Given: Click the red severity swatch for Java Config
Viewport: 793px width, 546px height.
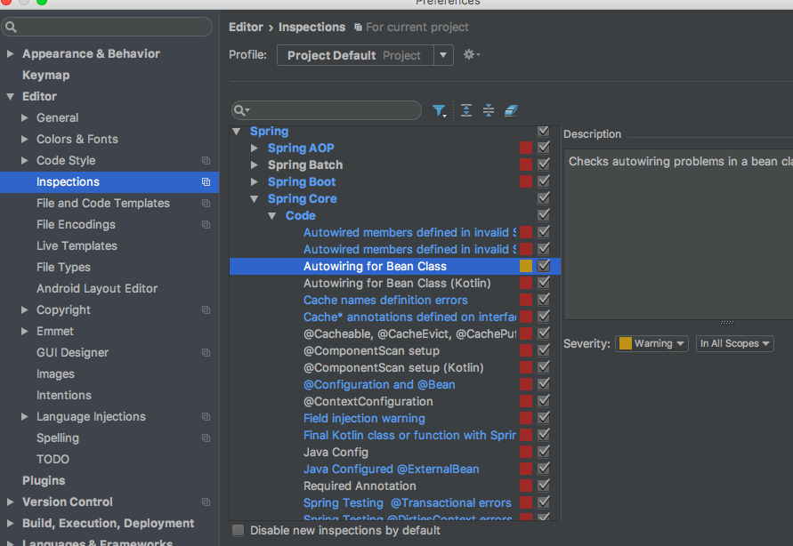Looking at the screenshot, I should pyautogui.click(x=526, y=452).
